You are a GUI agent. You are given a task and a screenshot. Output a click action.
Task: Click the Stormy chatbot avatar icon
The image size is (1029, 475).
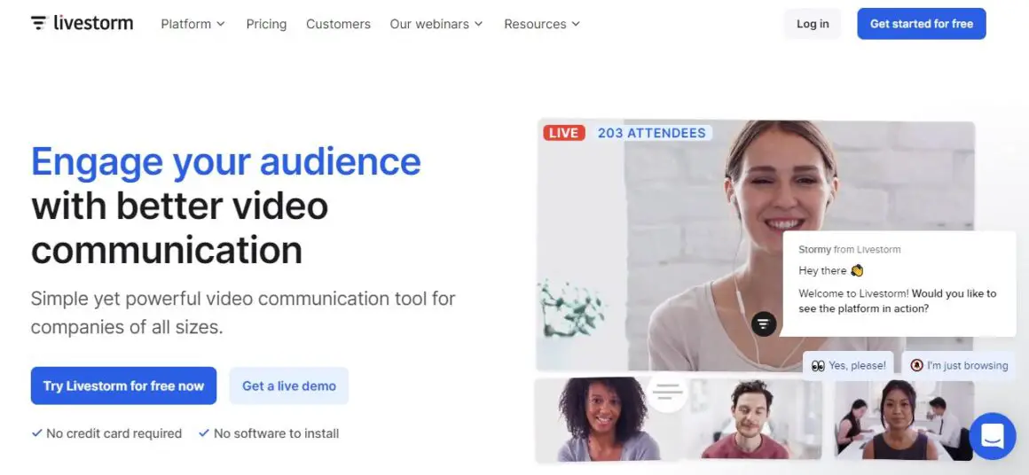(x=763, y=323)
